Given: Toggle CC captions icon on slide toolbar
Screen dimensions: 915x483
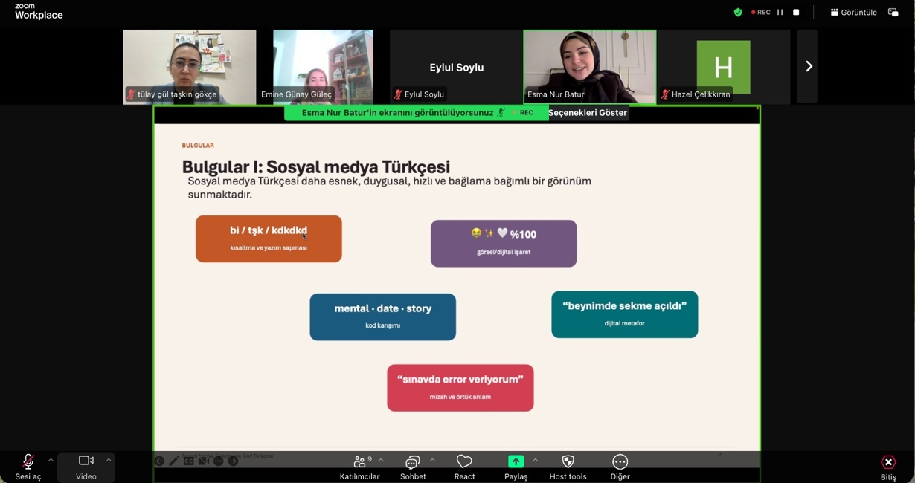Looking at the screenshot, I should (x=189, y=461).
